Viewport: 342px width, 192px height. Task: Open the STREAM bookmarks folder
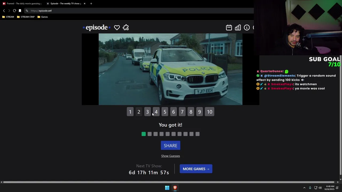coord(8,17)
